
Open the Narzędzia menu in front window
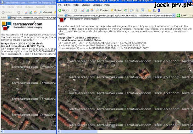pyautogui.click(x=97, y=5)
